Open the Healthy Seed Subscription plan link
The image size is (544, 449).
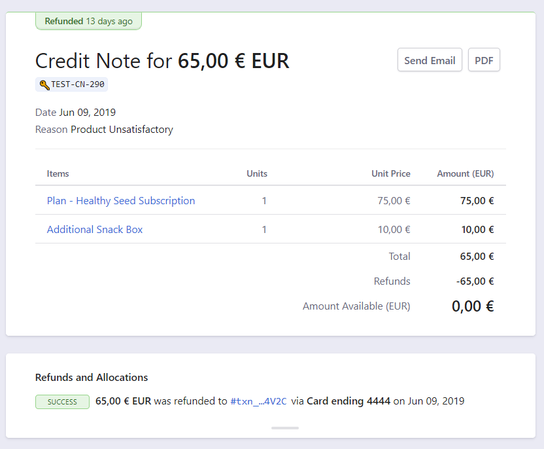[x=120, y=200]
